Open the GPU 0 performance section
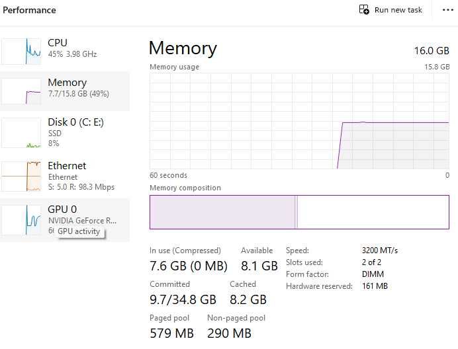This screenshot has width=458, height=349. pyautogui.click(x=62, y=210)
